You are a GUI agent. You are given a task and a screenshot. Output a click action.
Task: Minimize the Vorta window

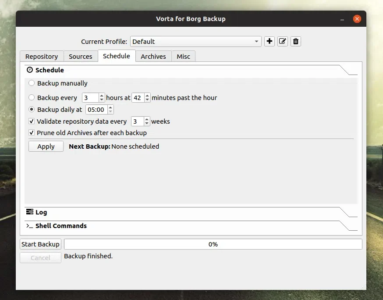tap(342, 19)
